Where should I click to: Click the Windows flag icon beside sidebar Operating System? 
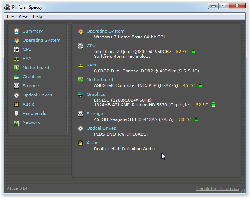coord(16,41)
